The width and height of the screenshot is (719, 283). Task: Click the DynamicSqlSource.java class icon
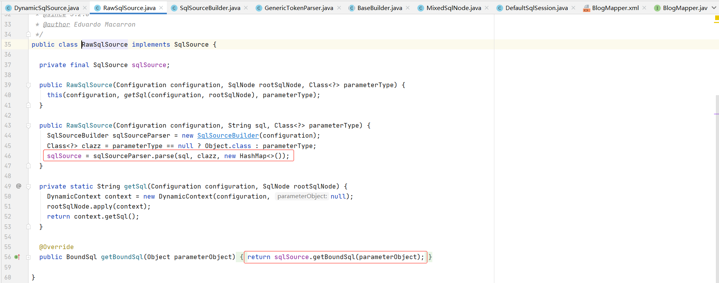click(8, 8)
